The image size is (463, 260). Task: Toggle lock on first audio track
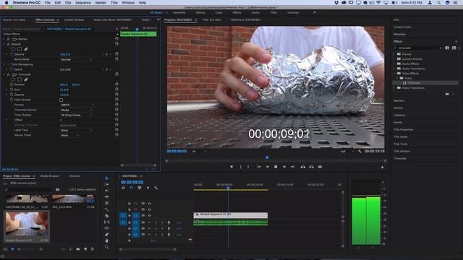[129, 222]
